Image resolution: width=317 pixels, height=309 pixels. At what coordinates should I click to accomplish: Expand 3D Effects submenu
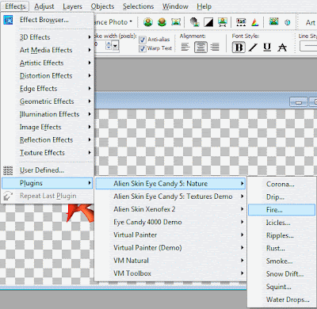tap(47, 37)
